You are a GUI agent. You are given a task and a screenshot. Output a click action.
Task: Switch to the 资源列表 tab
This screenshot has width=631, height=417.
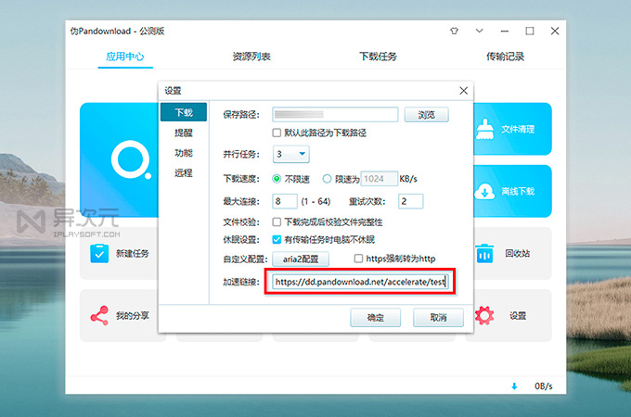[251, 57]
